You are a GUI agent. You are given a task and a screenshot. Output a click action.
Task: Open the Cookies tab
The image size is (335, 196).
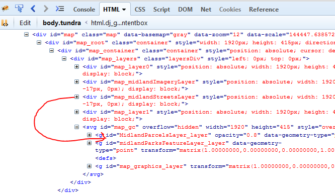(230, 10)
